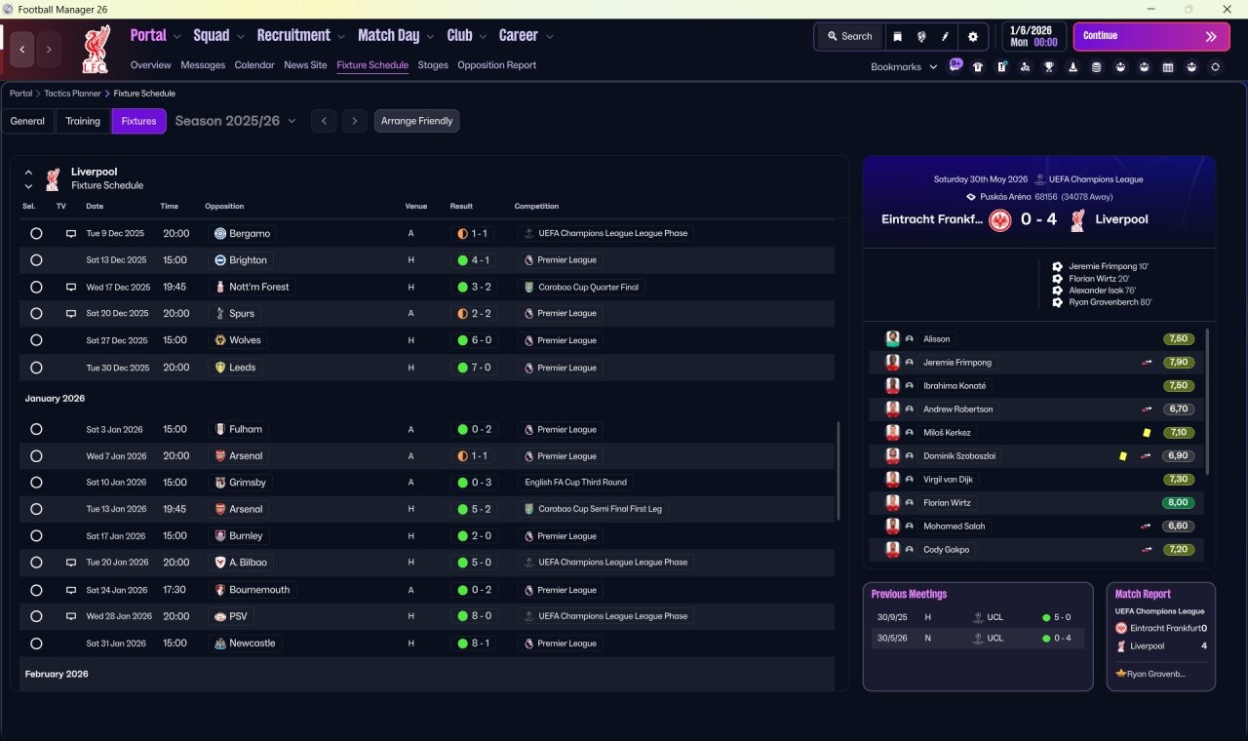Screen dimensions: 1248x741
Task: Open the Opposition Report sub-menu item
Action: click(x=496, y=65)
